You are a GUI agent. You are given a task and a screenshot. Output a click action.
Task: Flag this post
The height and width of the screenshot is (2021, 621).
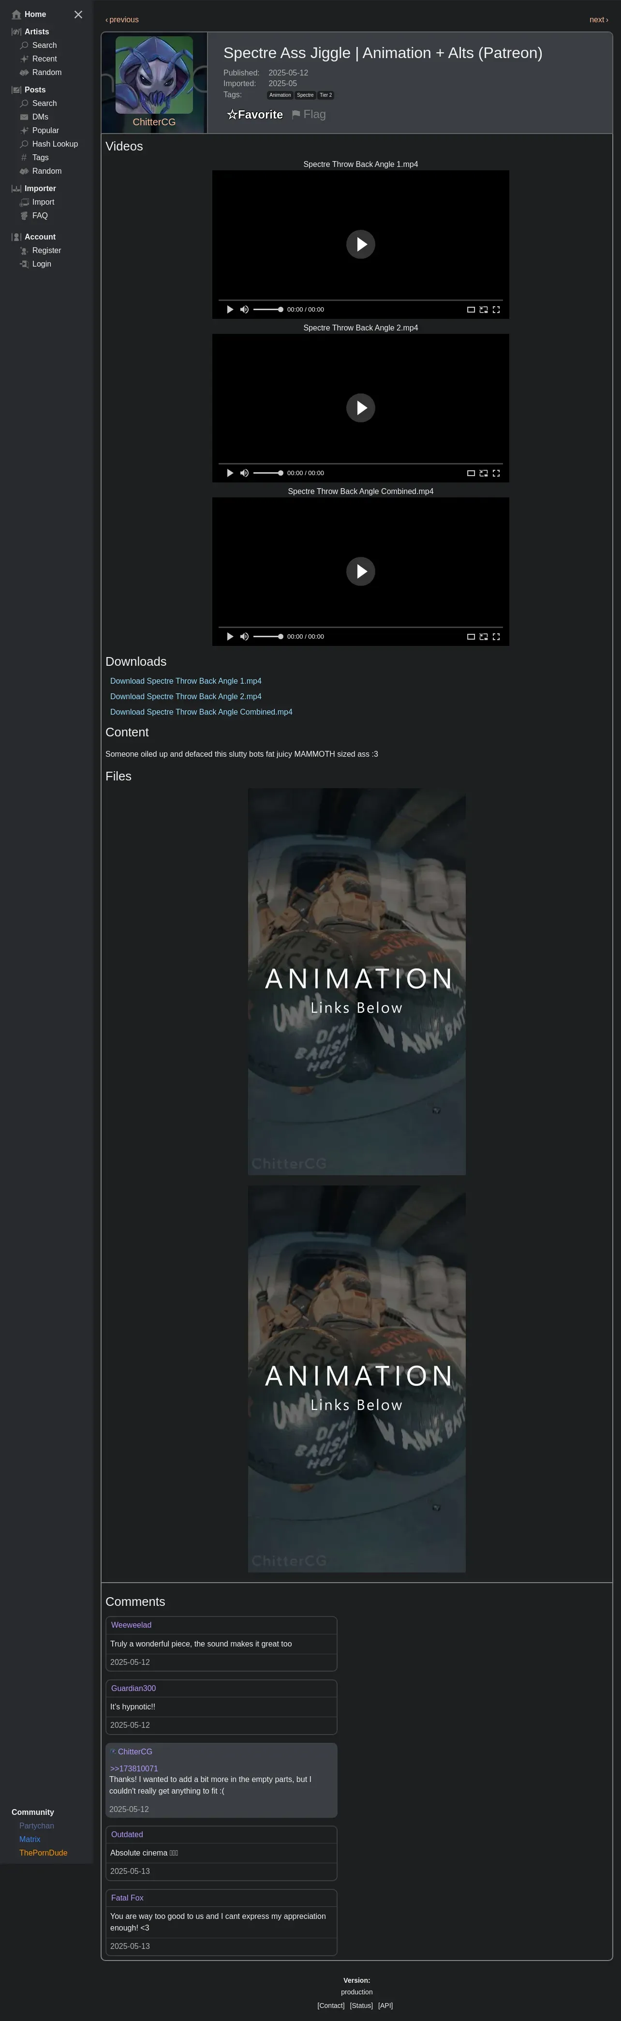click(x=309, y=115)
